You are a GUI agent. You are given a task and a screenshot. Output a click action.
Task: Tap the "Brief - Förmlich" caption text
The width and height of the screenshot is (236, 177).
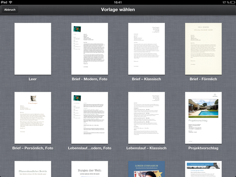pyautogui.click(x=203, y=79)
